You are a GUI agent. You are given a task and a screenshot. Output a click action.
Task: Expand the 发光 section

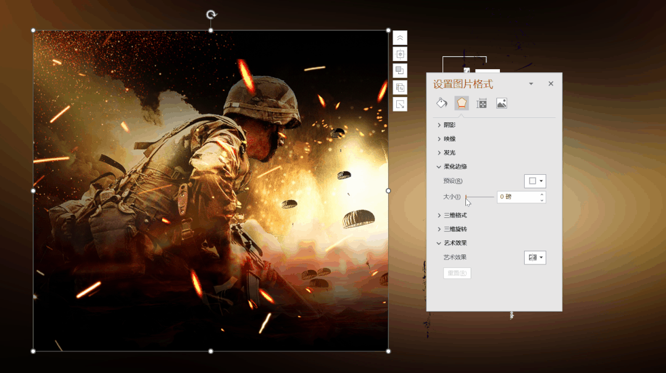446,153
